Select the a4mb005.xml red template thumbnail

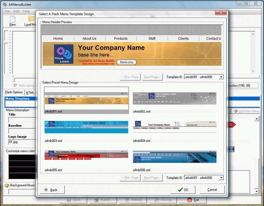click(86, 155)
